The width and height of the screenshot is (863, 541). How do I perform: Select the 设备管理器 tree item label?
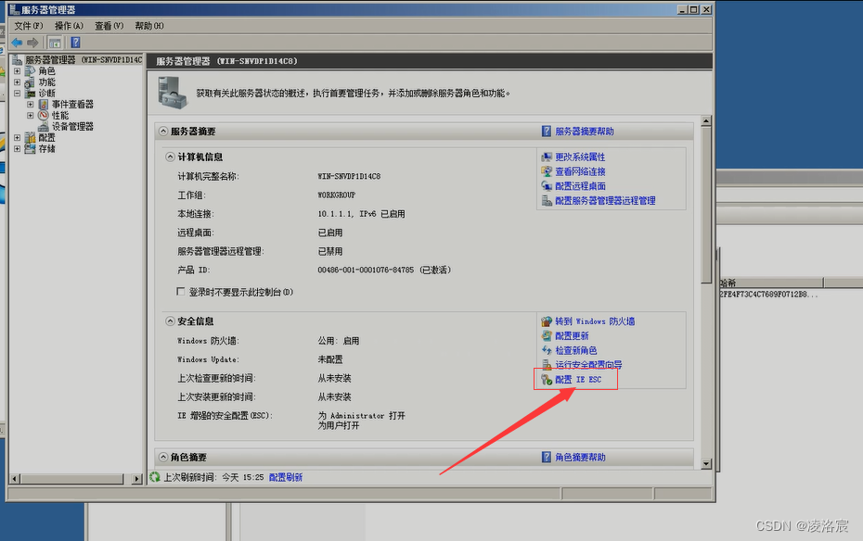(x=72, y=127)
